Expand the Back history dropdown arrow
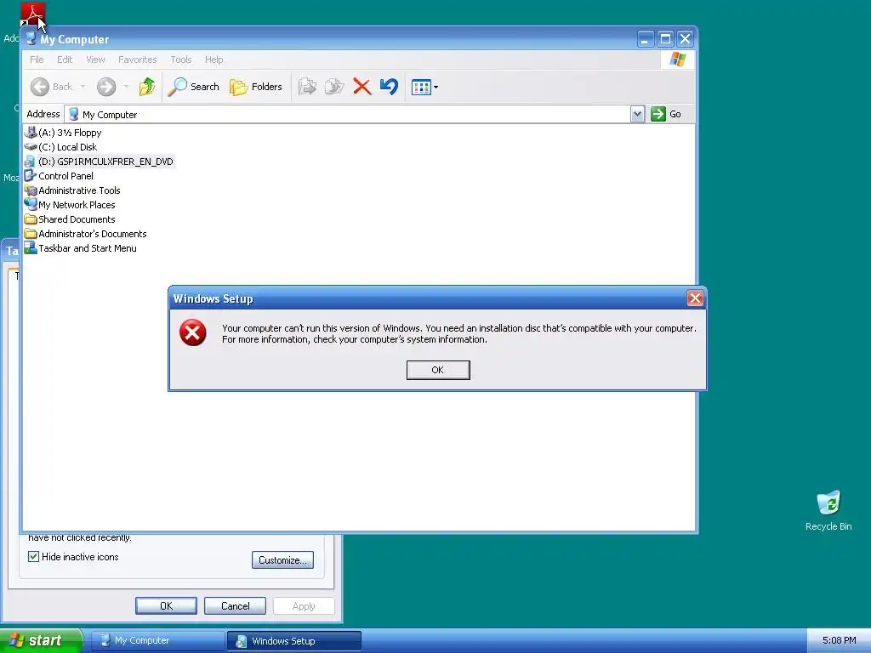The image size is (871, 653). tap(83, 87)
